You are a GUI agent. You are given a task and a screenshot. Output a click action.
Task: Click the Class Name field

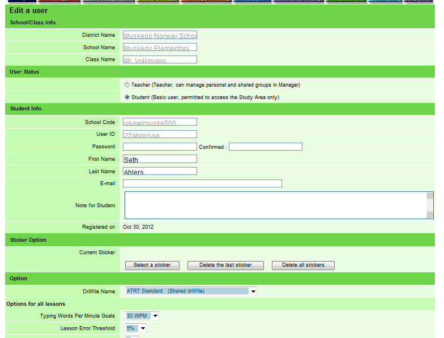pos(160,59)
